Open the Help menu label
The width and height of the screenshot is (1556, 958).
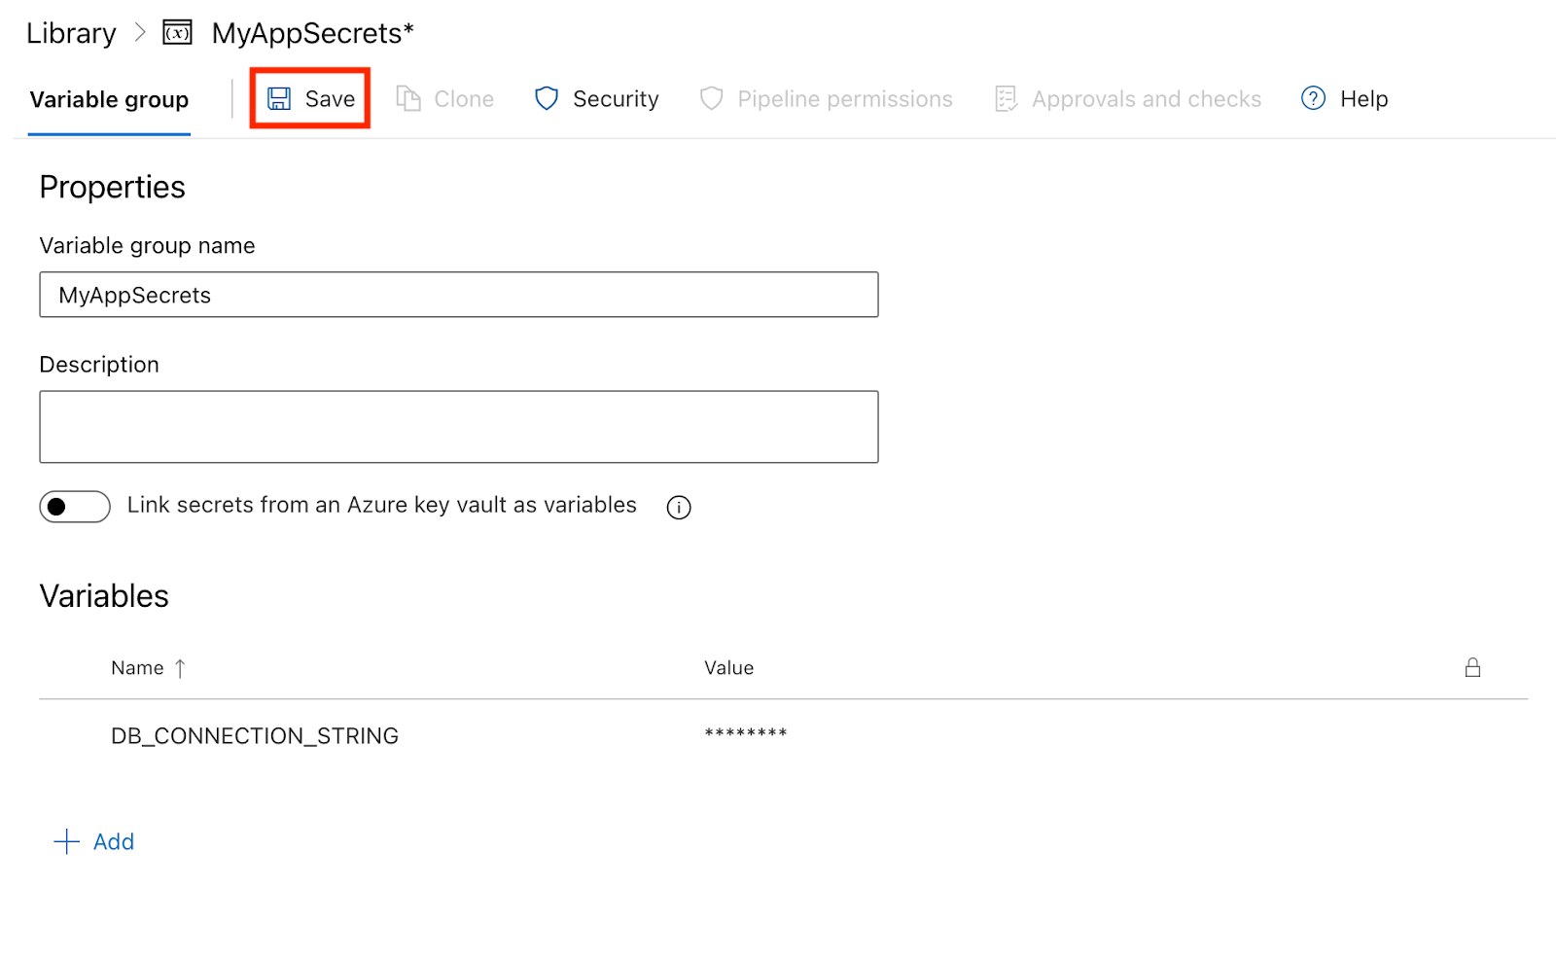[1363, 98]
